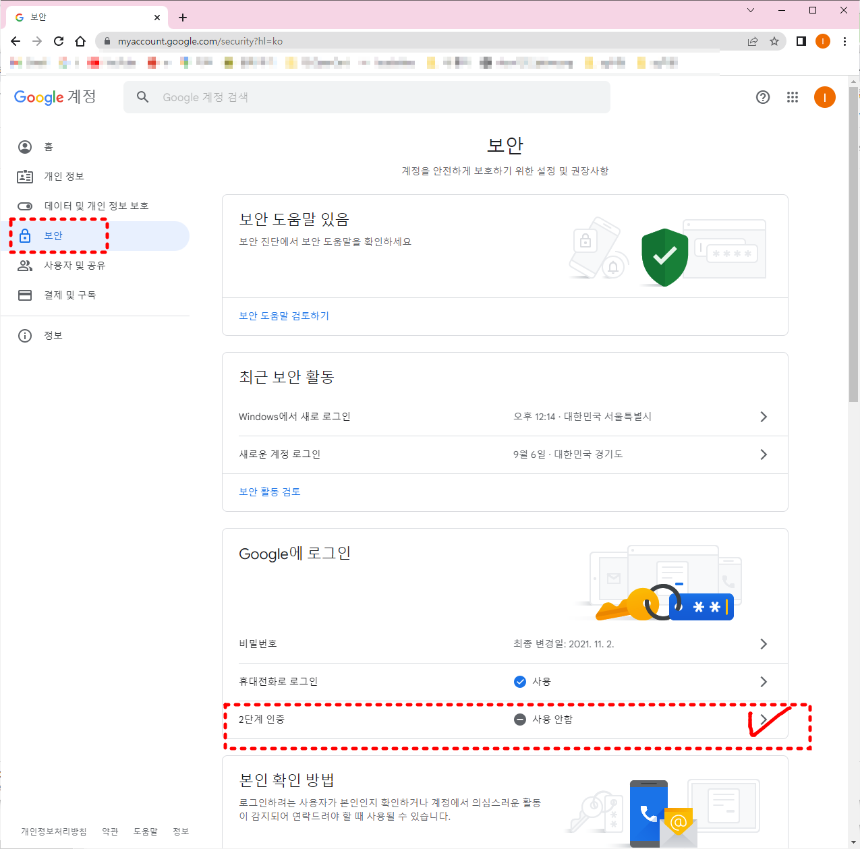Open Windows에서 새로 로그인 activity row

[505, 417]
